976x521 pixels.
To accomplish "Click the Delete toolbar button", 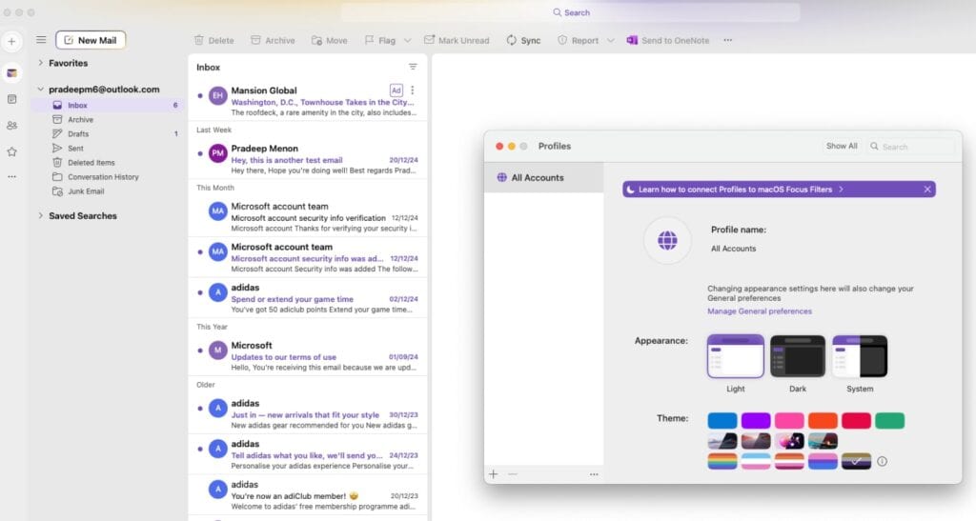I will pos(214,40).
